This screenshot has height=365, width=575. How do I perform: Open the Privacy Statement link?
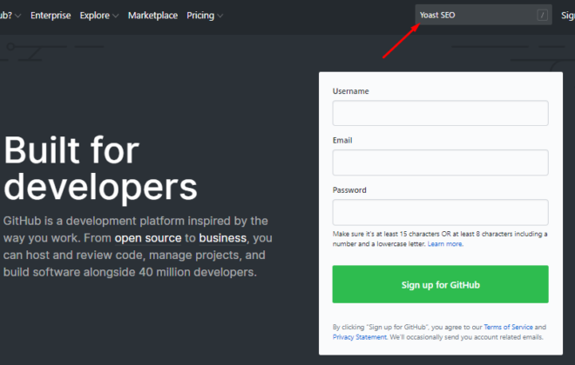click(359, 337)
